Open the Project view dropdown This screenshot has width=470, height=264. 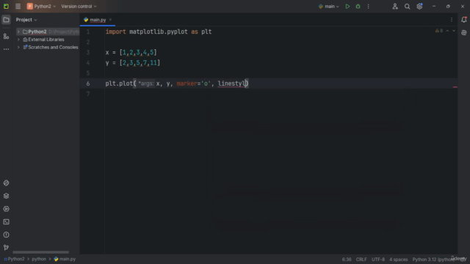[x=26, y=20]
